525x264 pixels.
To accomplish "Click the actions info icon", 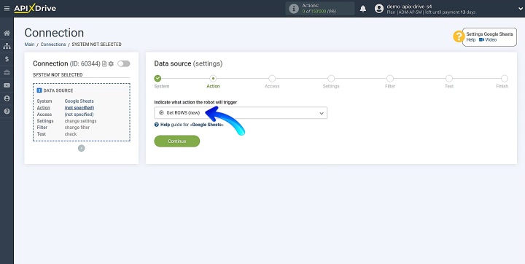I will [x=294, y=9].
